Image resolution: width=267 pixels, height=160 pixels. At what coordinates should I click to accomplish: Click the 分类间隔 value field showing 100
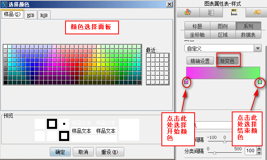[x=250, y=151]
